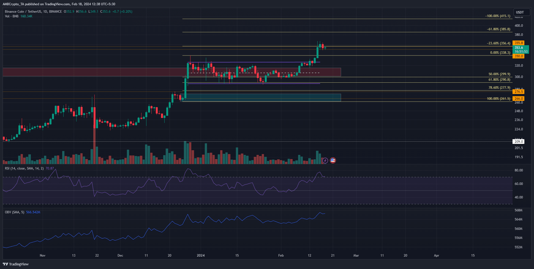Image resolution: width=534 pixels, height=269 pixels.
Task: Click the TradingView logo at bottom
Action: click(16, 264)
